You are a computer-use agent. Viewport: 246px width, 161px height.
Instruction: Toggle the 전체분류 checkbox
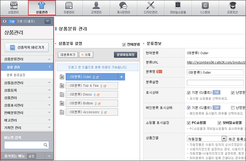(x=124, y=45)
